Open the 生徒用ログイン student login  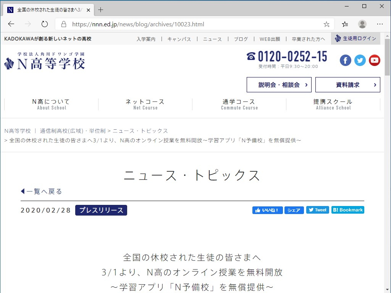355,39
